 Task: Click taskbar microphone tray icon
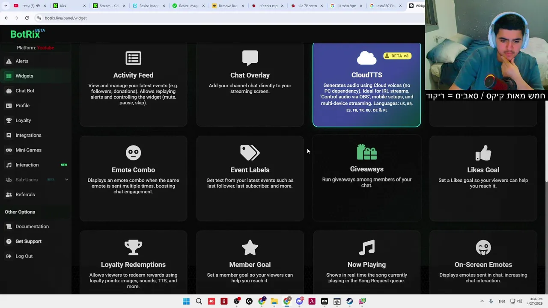pyautogui.click(x=491, y=301)
